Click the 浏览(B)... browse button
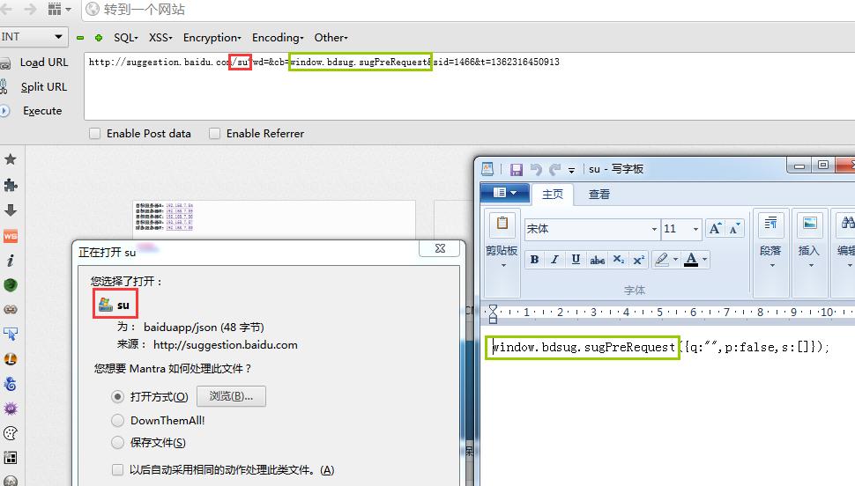 [x=231, y=396]
